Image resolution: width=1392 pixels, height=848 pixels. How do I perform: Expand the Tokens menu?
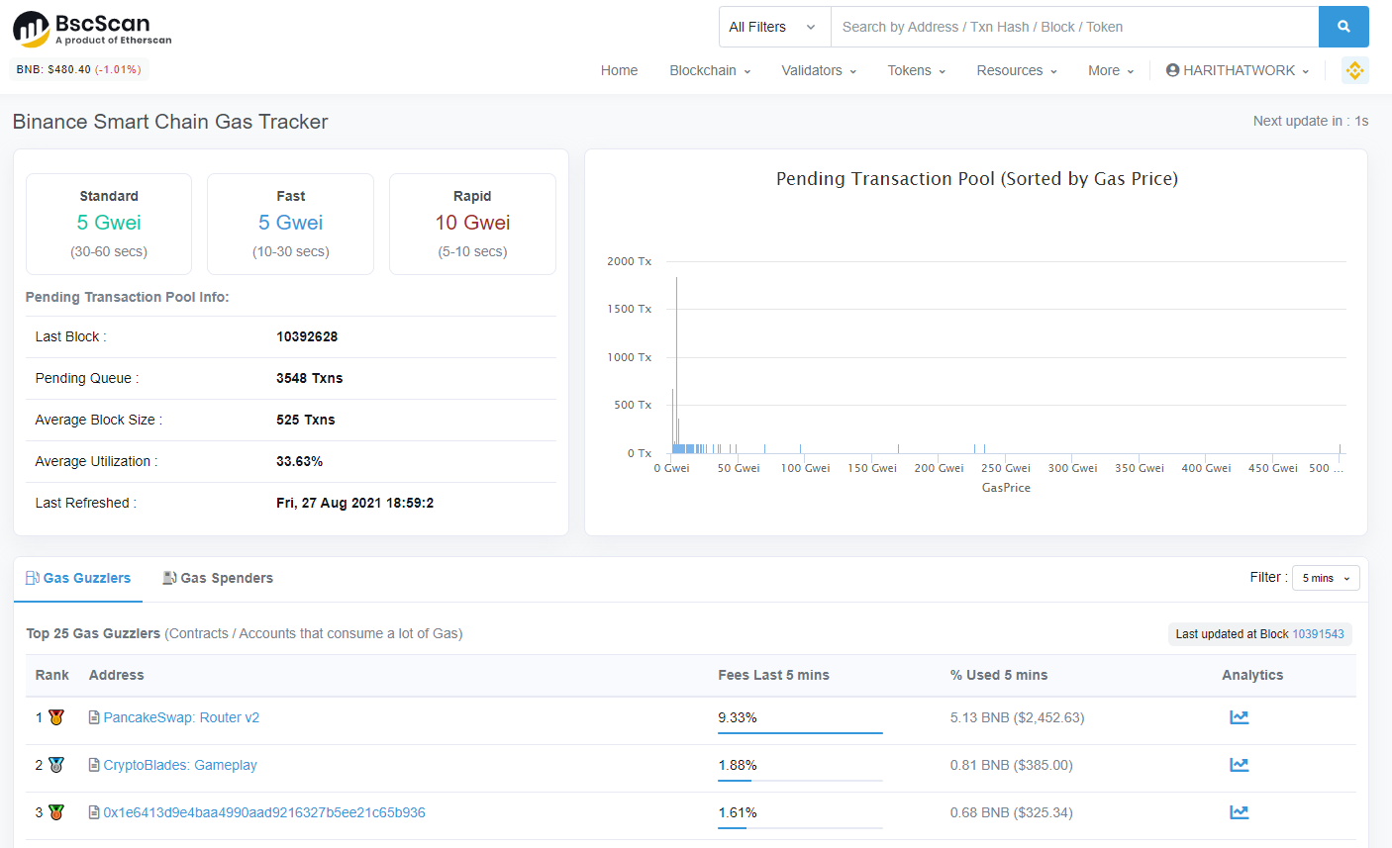(916, 70)
